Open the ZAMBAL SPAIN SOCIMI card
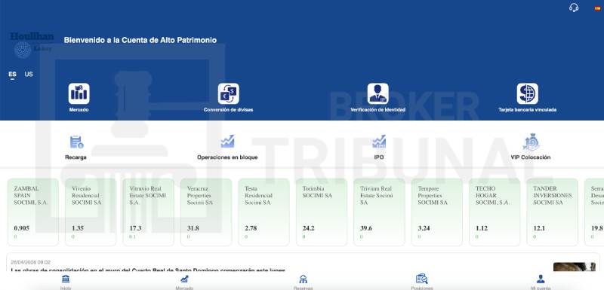604x290 pixels. pos(33,212)
